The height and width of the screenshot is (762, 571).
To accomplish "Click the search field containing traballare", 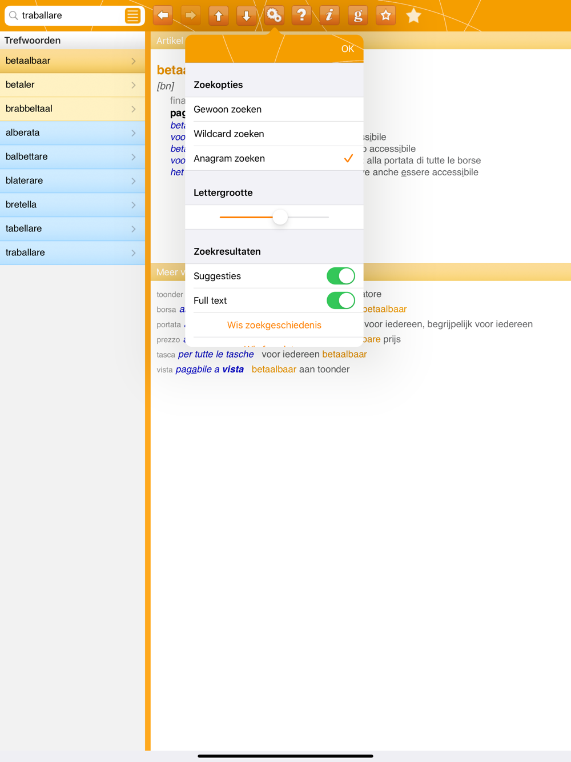I will tap(75, 15).
